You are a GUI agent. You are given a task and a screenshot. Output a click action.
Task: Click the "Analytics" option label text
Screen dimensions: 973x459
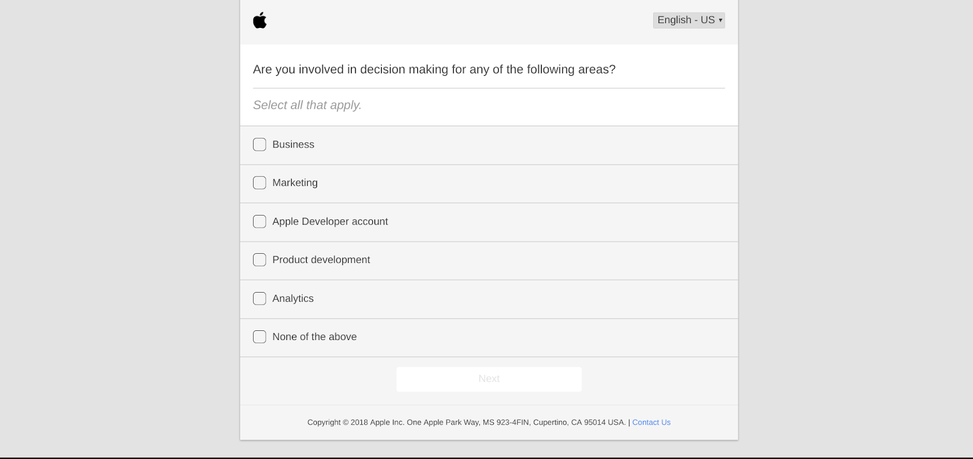click(x=293, y=299)
